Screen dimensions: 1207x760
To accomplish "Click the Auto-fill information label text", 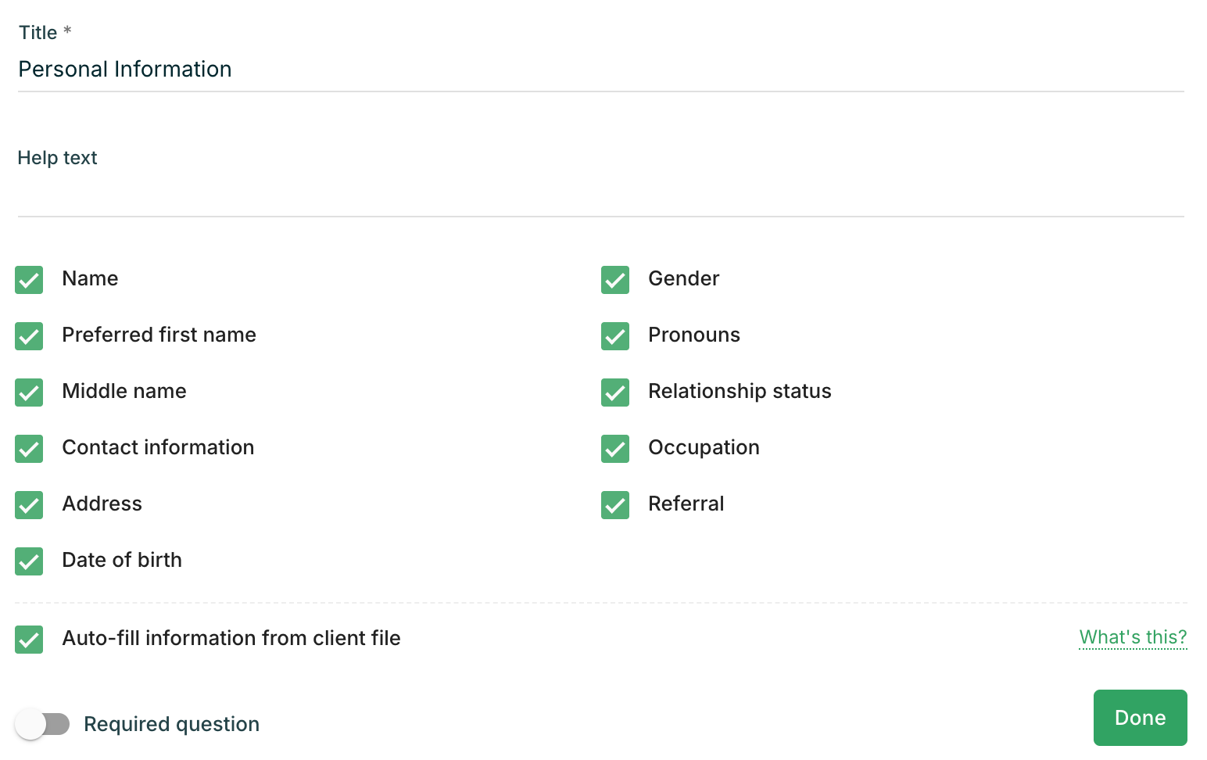I will point(231,638).
